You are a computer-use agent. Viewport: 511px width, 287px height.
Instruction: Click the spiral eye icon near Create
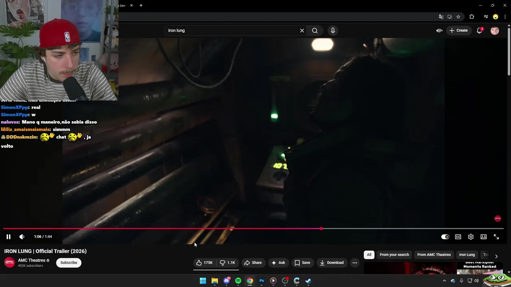439,30
